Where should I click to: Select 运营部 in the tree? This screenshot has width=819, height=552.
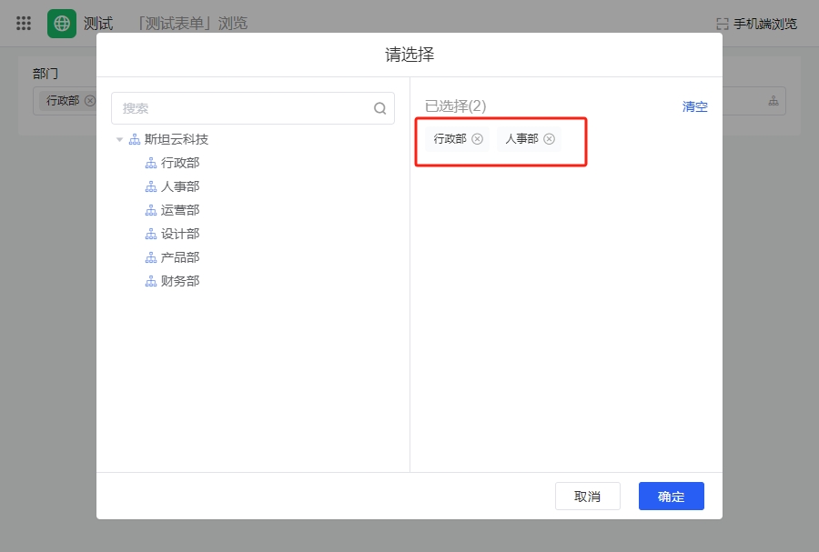click(180, 210)
